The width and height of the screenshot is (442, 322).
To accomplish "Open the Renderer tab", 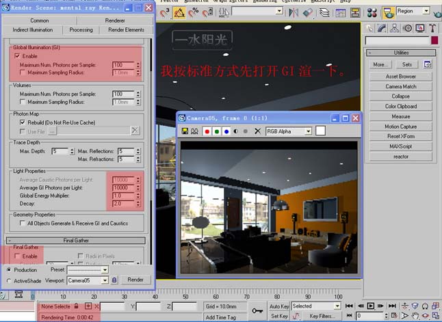I will 115,21.
